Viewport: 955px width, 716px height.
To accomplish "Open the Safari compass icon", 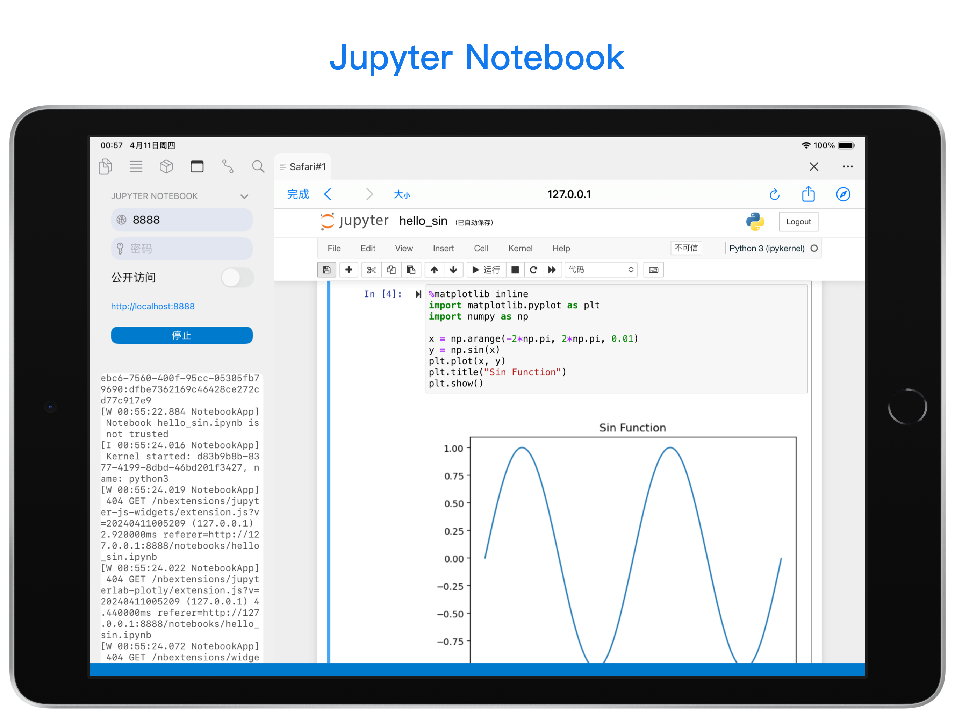I will pos(843,194).
